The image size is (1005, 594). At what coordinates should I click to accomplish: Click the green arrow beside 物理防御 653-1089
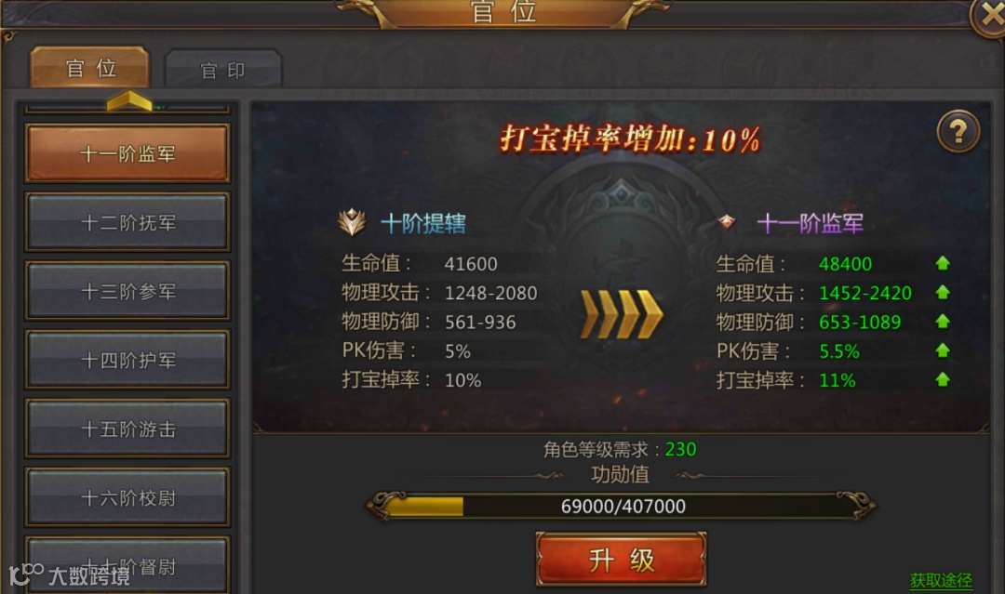(x=942, y=322)
